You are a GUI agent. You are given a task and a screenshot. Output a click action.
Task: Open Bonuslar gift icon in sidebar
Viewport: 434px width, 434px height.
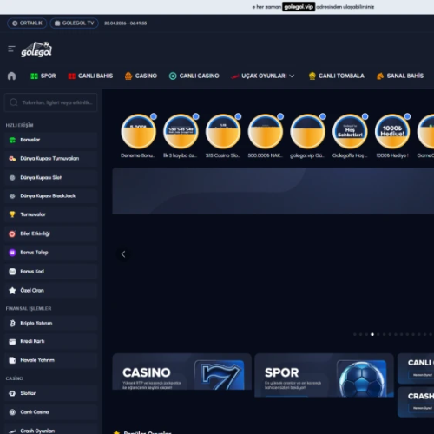(x=12, y=140)
